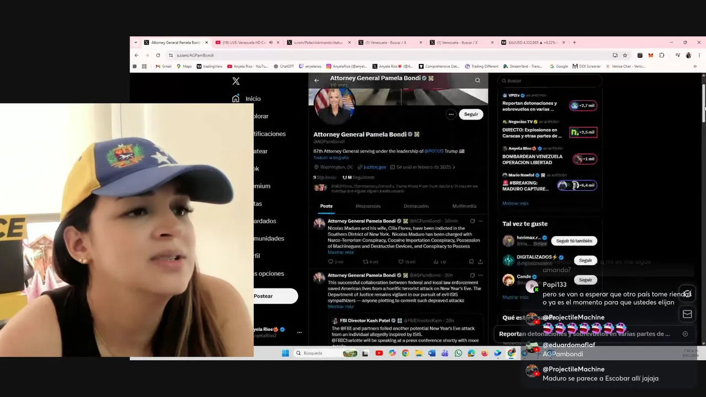Click the browser back arrow
706x397 pixels.
[137, 55]
